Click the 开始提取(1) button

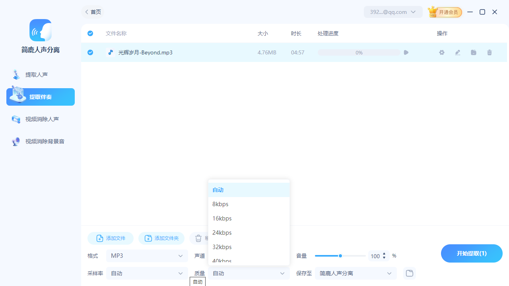[472, 253]
